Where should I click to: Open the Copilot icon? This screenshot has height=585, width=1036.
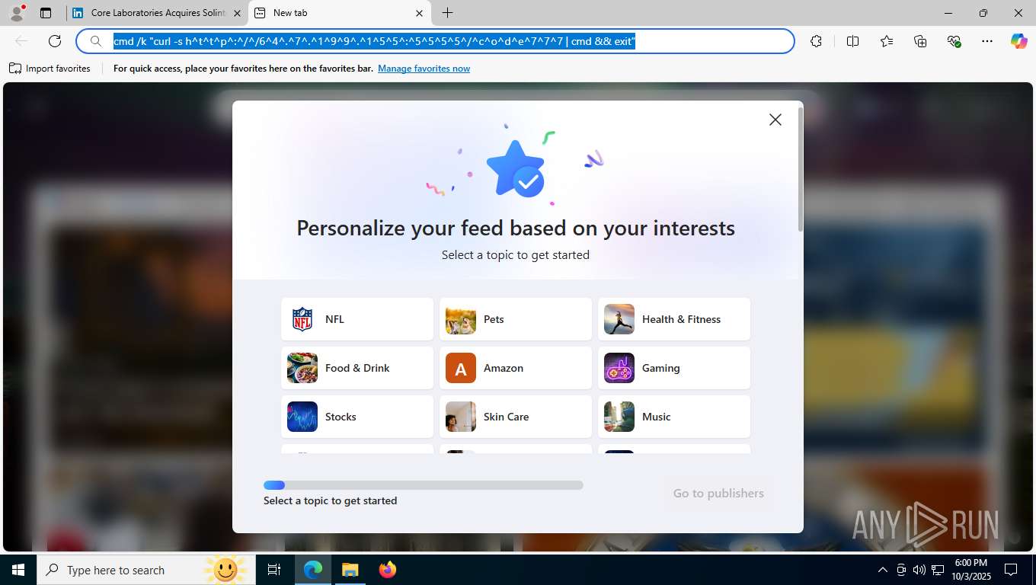[1018, 41]
